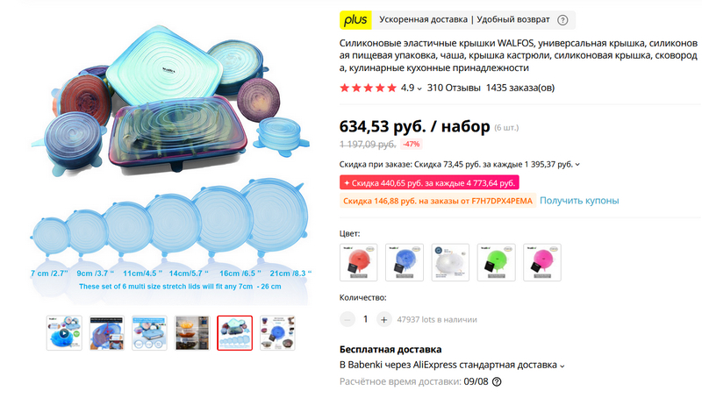Open the fridge bowls gallery thumbnail
This screenshot has width=702, height=398.
pyautogui.click(x=192, y=333)
